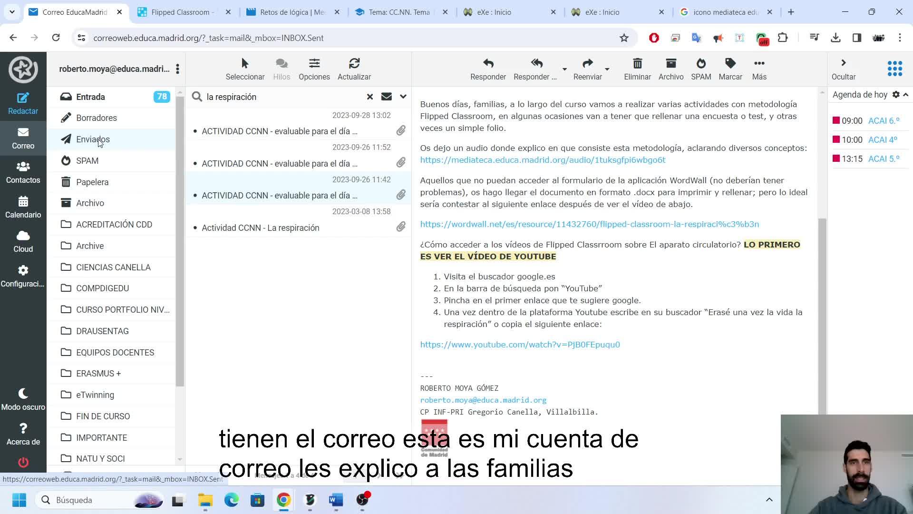Viewport: 913px width, 514px height.
Task: Open Chrome downloads from toolbar
Action: click(835, 38)
